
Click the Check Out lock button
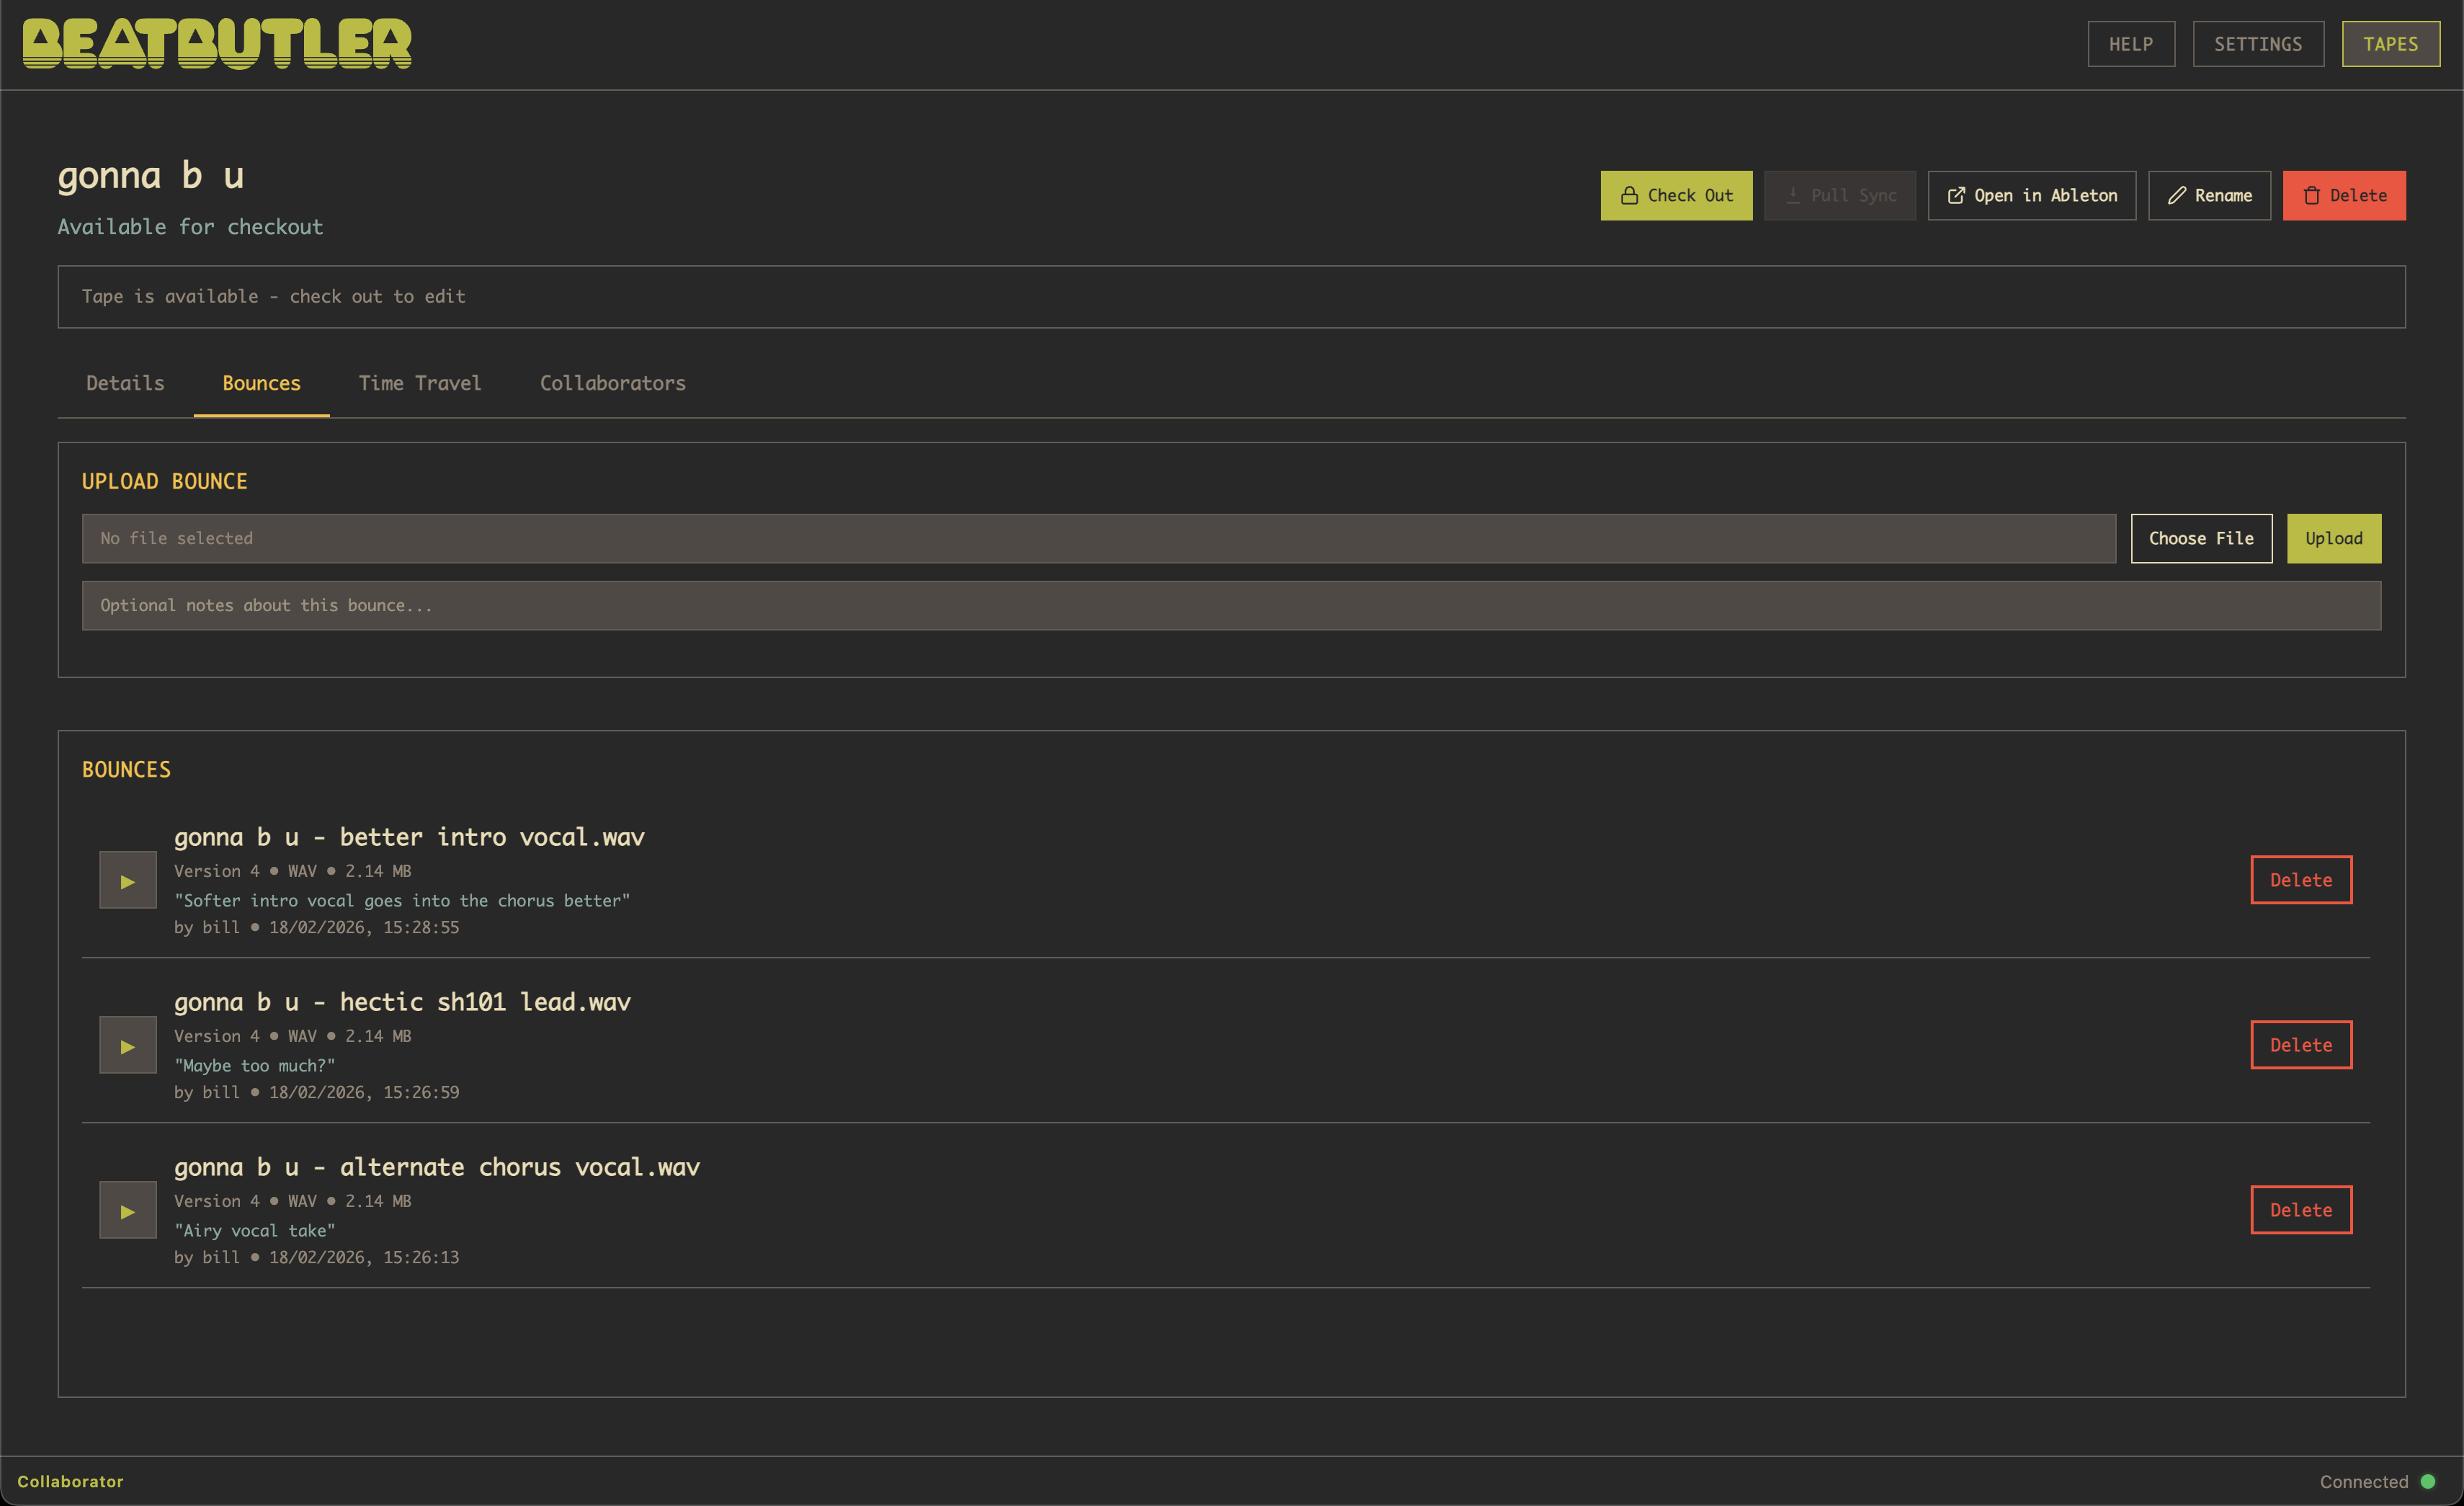coord(1676,195)
